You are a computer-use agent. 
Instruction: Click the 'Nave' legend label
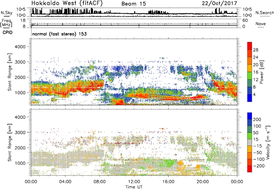pos(261,24)
